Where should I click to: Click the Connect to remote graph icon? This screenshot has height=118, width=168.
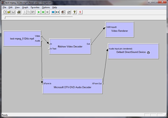(63, 12)
